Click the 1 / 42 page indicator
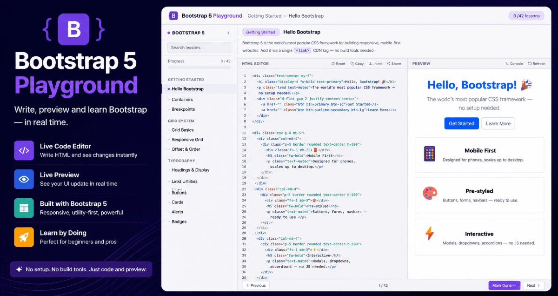This screenshot has width=558, height=296. coord(383,285)
